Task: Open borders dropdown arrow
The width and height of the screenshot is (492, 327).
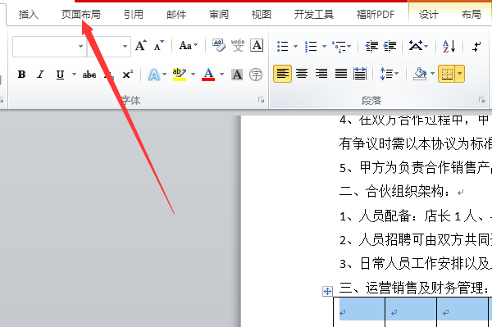Action: pyautogui.click(x=460, y=74)
